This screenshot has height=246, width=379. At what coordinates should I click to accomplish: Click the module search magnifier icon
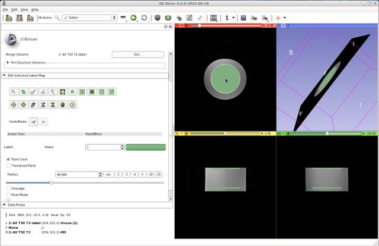pyautogui.click(x=57, y=18)
